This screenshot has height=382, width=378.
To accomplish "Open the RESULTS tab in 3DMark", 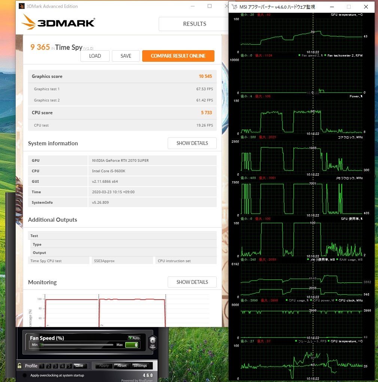I will pyautogui.click(x=195, y=24).
